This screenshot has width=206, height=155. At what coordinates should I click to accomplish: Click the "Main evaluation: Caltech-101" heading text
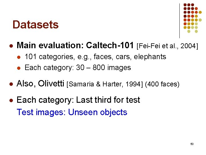coord(75,45)
